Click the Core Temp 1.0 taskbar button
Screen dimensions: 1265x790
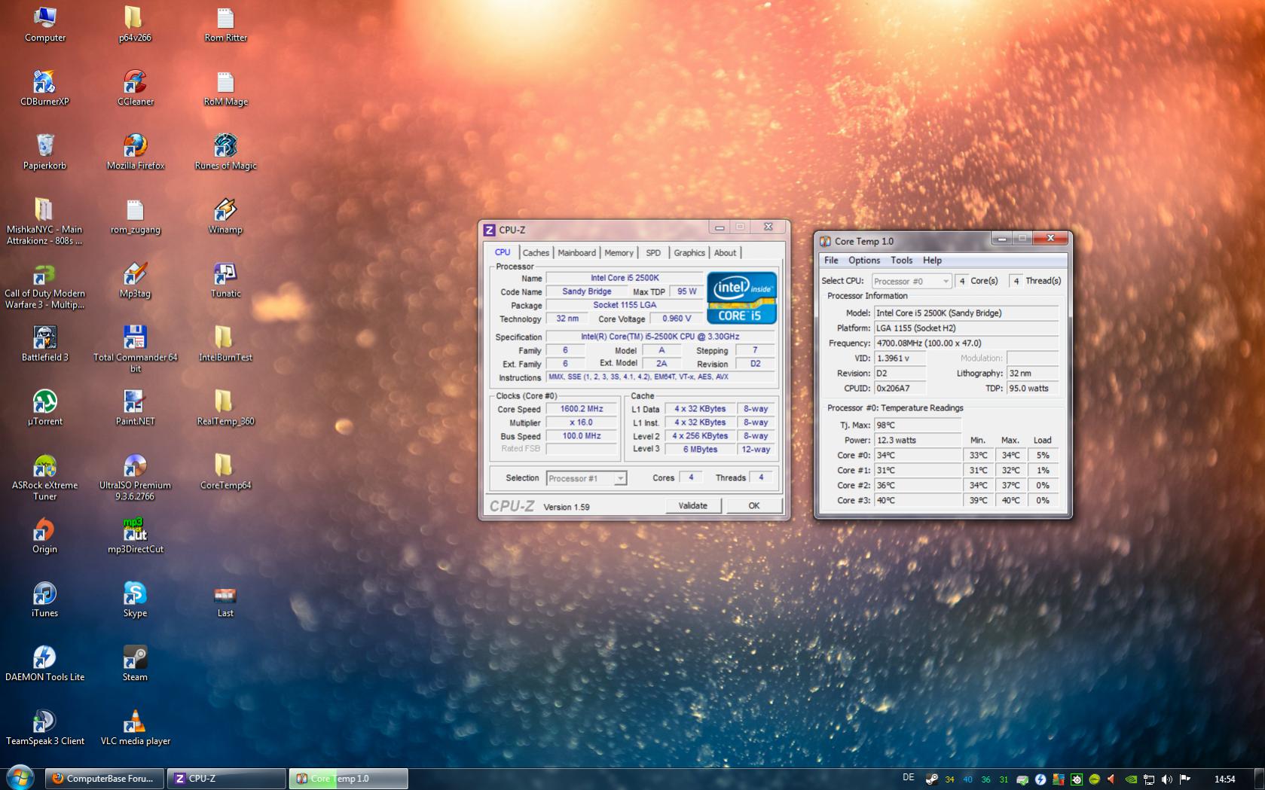coord(348,779)
